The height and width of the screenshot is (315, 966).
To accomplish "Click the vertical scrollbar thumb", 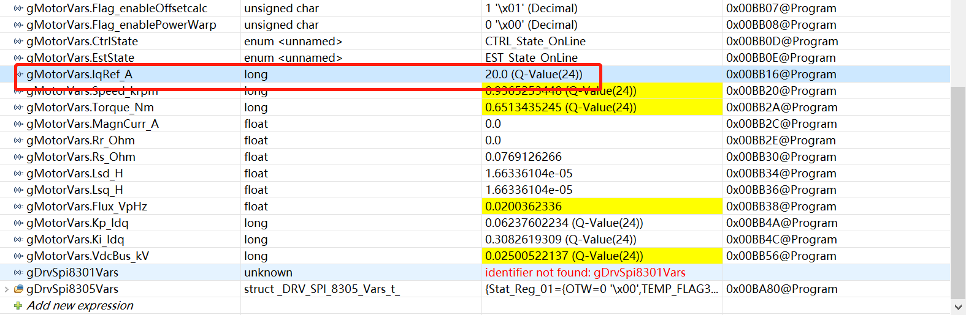I will point(958,193).
